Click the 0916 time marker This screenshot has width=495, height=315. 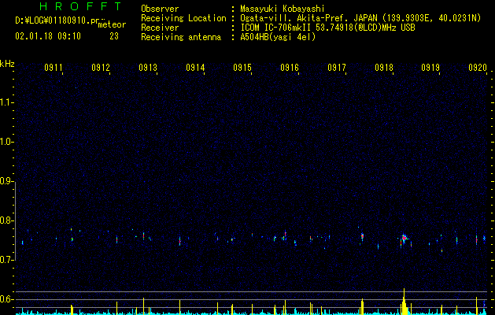point(290,68)
